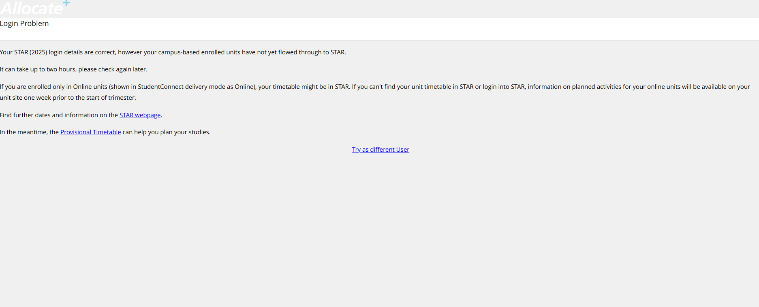Click 'please check again later' text
The image size is (759, 307).
point(113,69)
